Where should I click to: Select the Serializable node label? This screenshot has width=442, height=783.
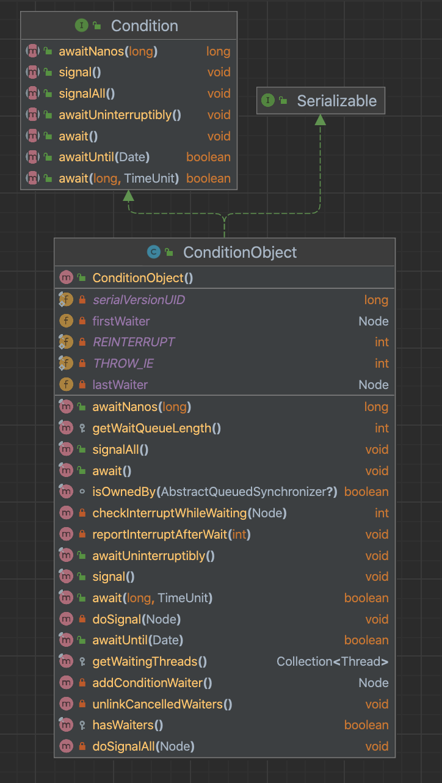(x=336, y=101)
